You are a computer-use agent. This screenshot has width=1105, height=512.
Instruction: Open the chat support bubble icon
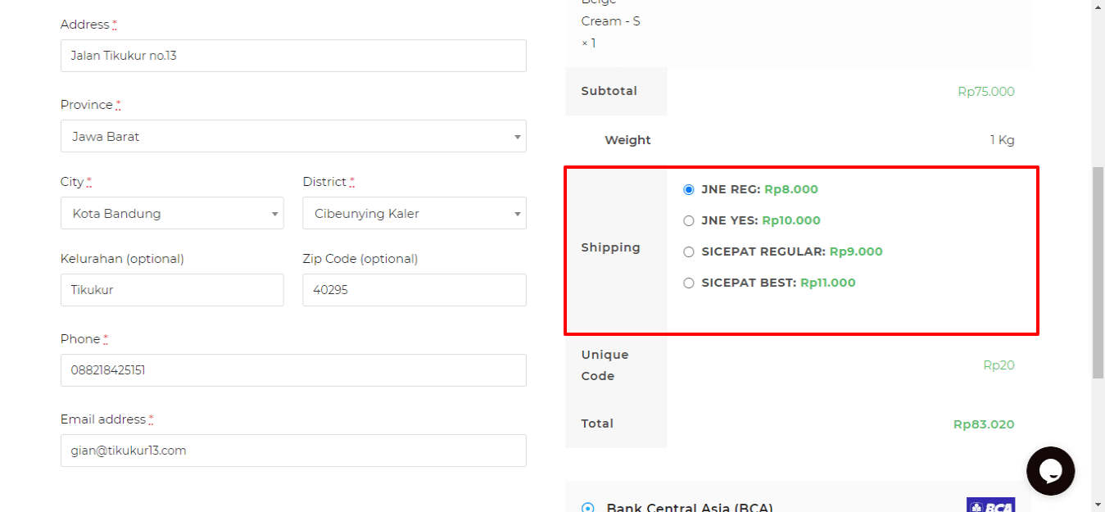pos(1050,471)
